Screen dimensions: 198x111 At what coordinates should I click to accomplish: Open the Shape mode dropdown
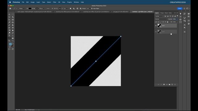[22, 8]
